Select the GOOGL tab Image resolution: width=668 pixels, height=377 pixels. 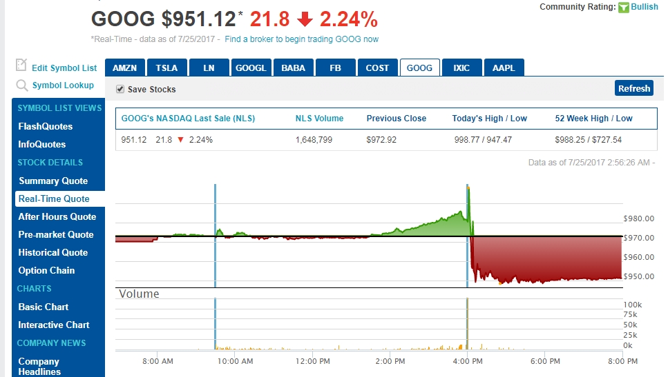[251, 68]
